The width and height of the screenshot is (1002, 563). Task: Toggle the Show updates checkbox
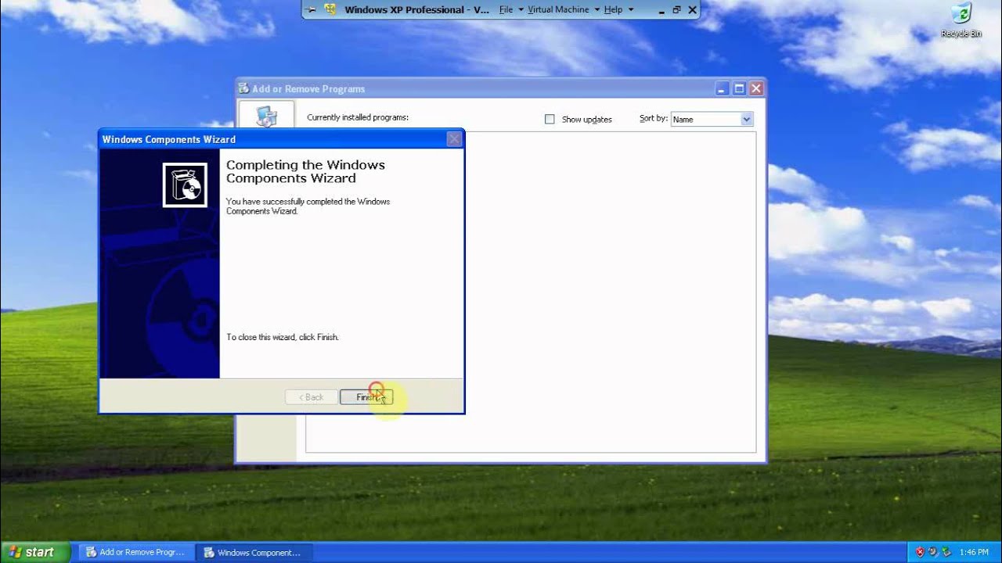point(550,119)
